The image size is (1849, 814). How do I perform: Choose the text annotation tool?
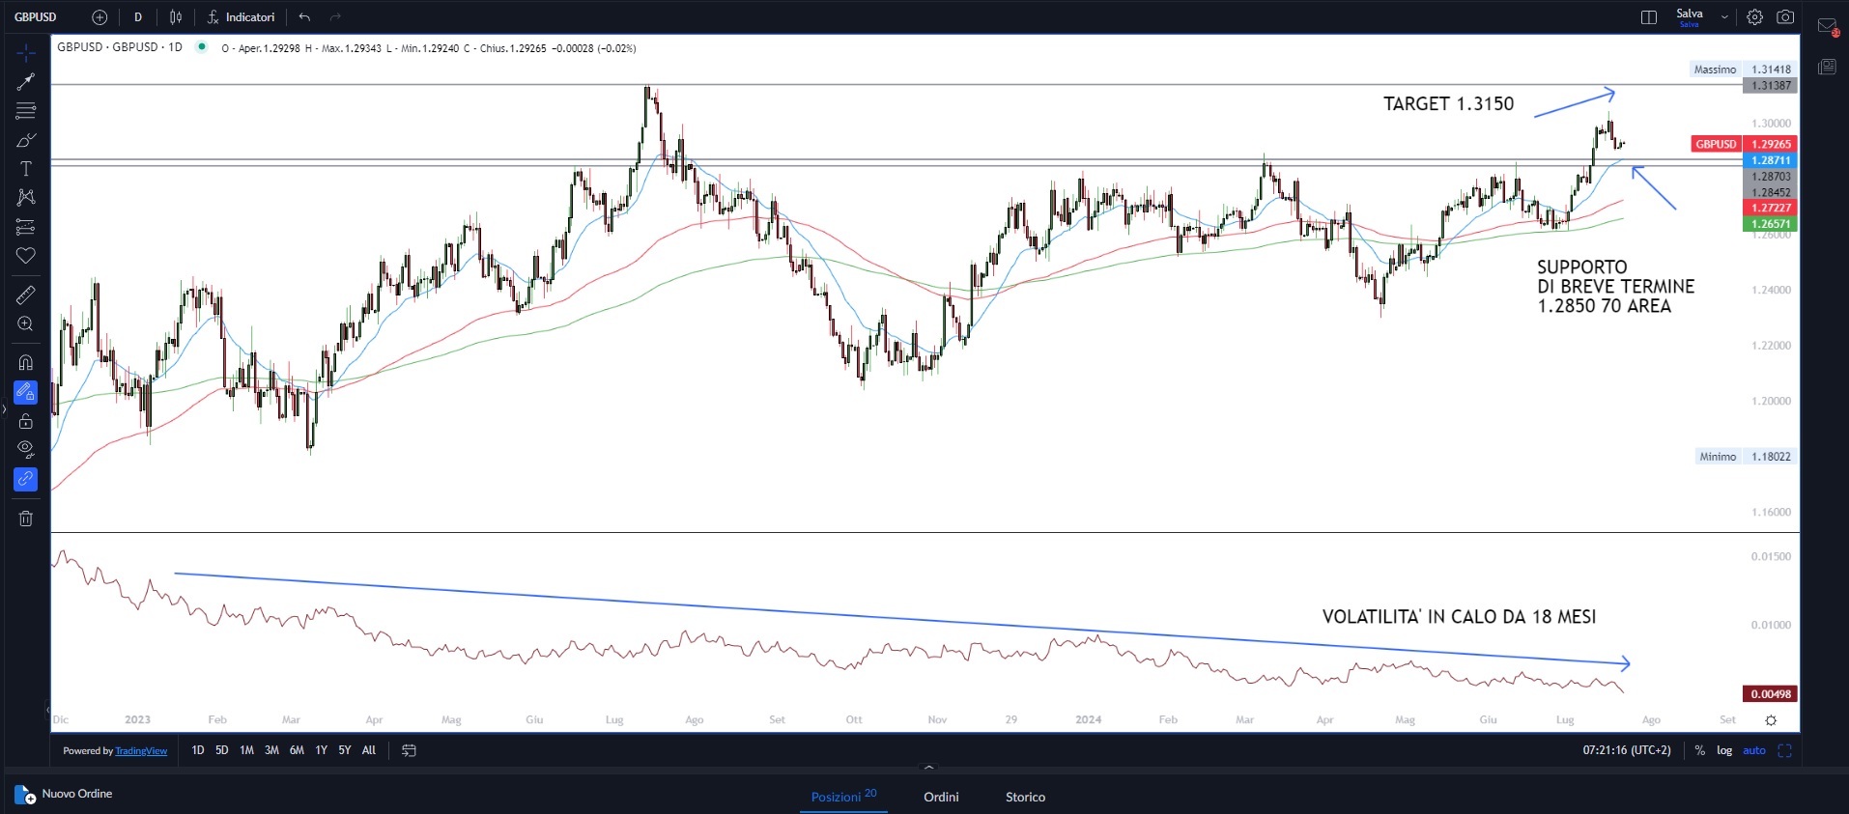tap(26, 169)
